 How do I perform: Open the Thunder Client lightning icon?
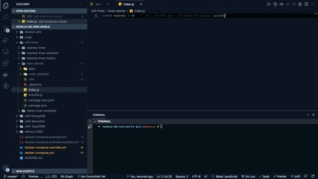tap(5, 86)
